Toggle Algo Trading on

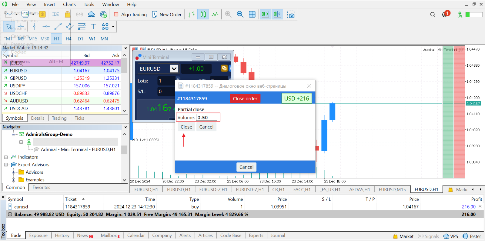tap(130, 14)
